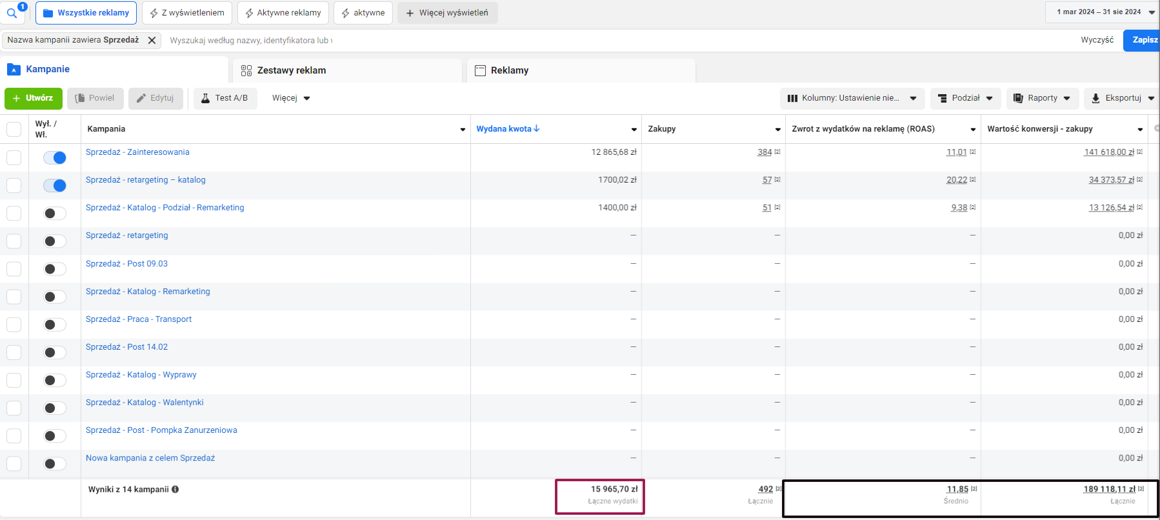
Task: Click the lightning icon of Aktywne reklamy
Action: click(249, 13)
